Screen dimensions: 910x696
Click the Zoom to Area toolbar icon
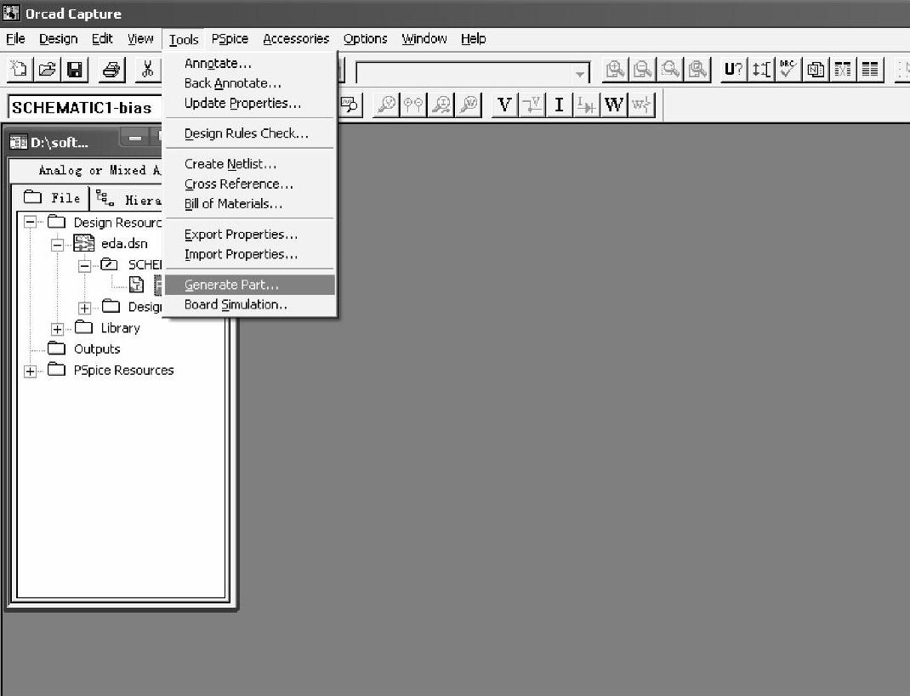(x=670, y=70)
